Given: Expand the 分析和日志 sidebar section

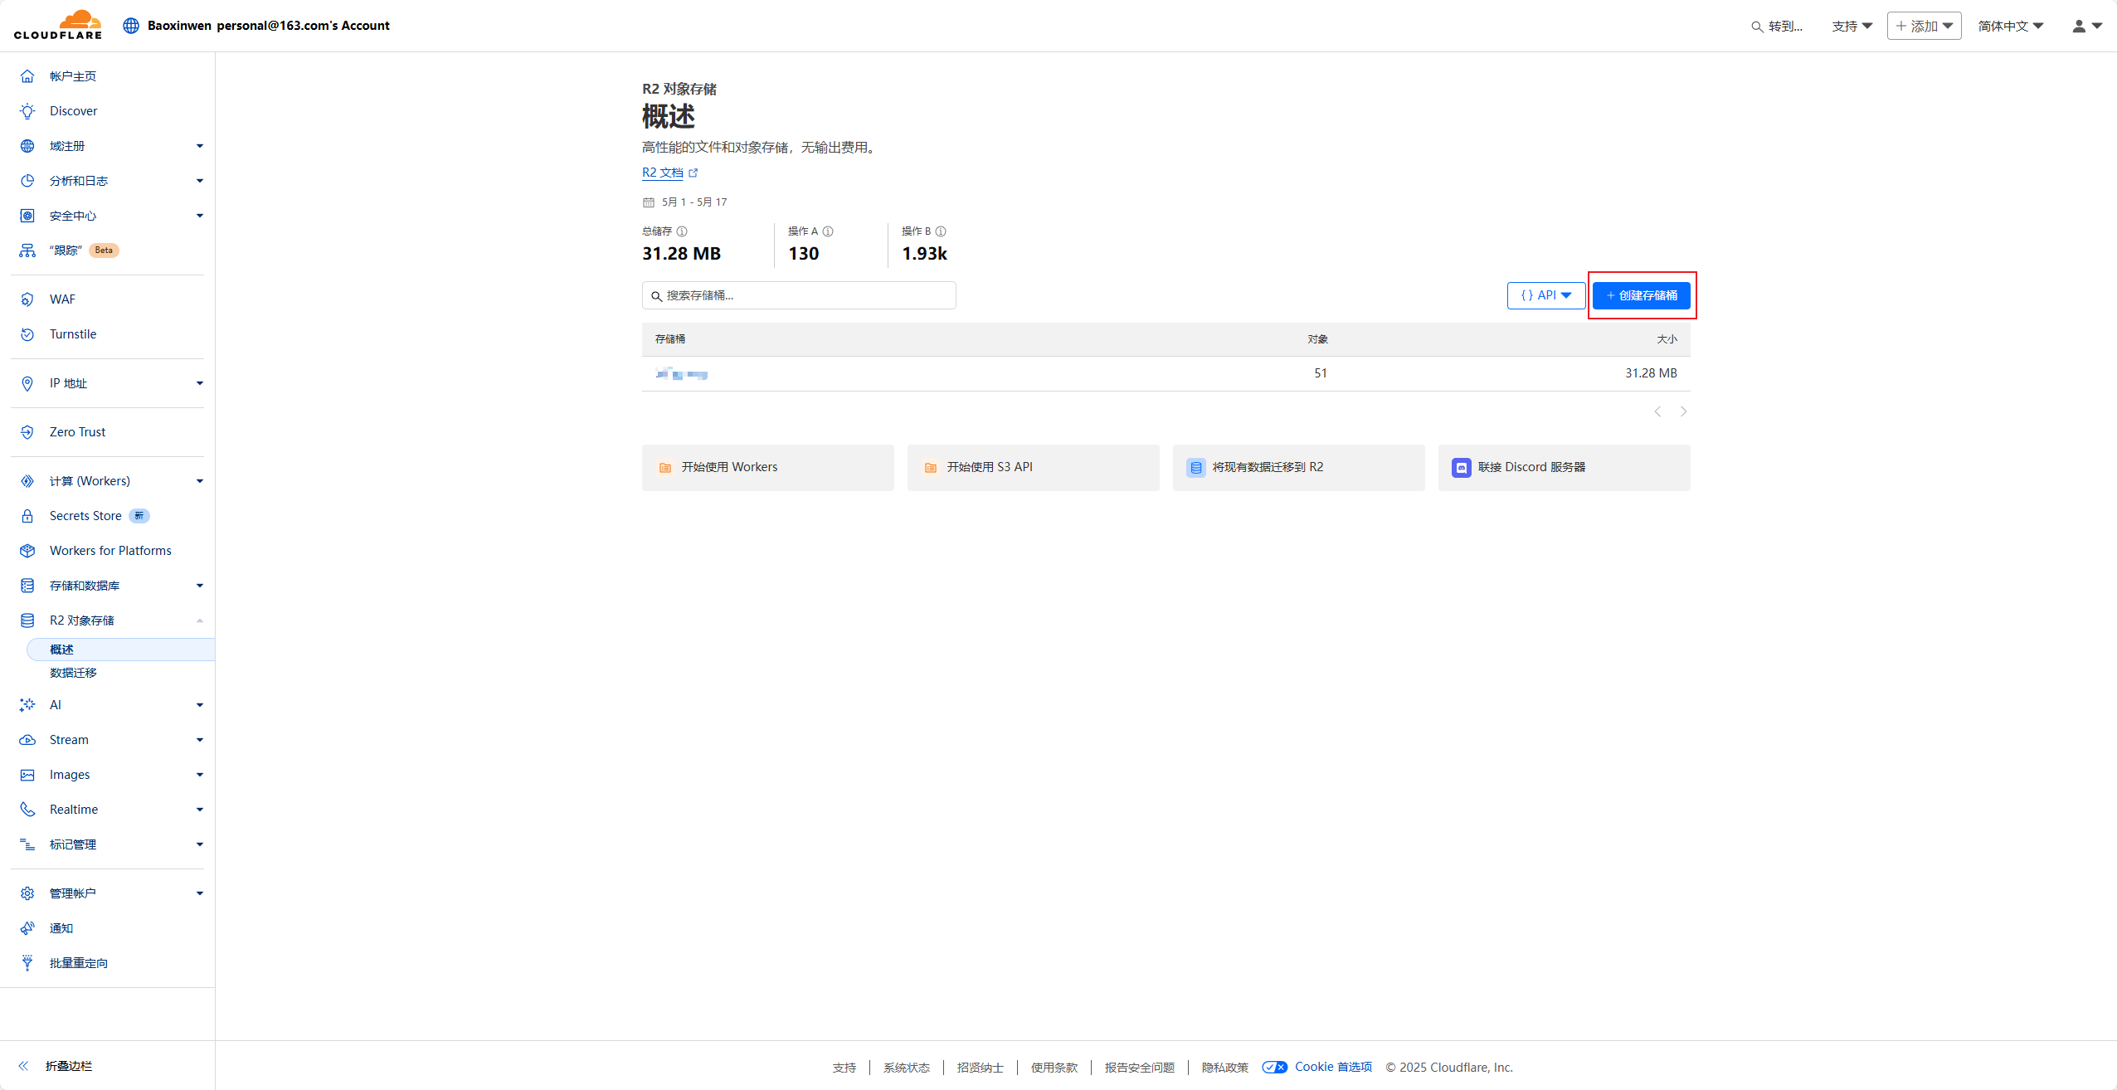Looking at the screenshot, I should point(200,181).
